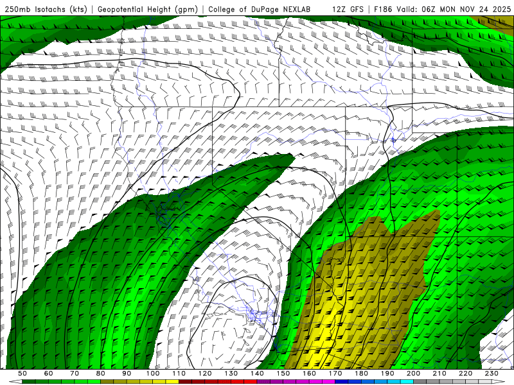Select the darkest green swatch starting the colorbar

coord(29,382)
